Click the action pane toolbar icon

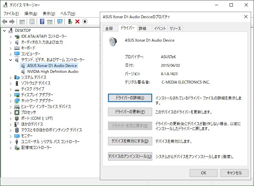click(x=50, y=21)
